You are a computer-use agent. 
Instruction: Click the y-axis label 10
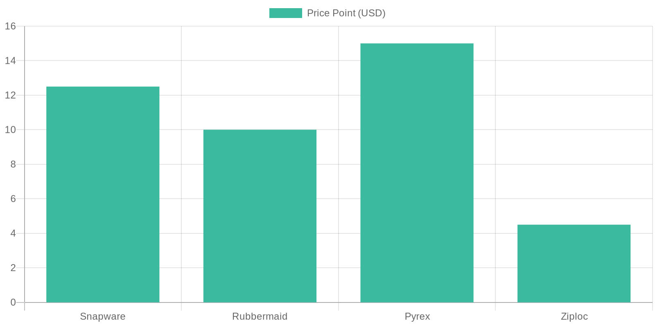[10, 130]
